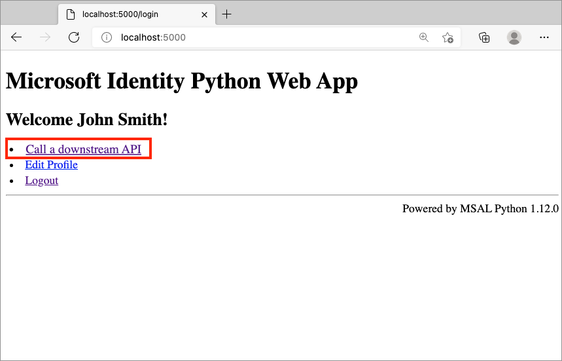Open the Collections panel
This screenshot has width=562, height=361.
pos(484,37)
